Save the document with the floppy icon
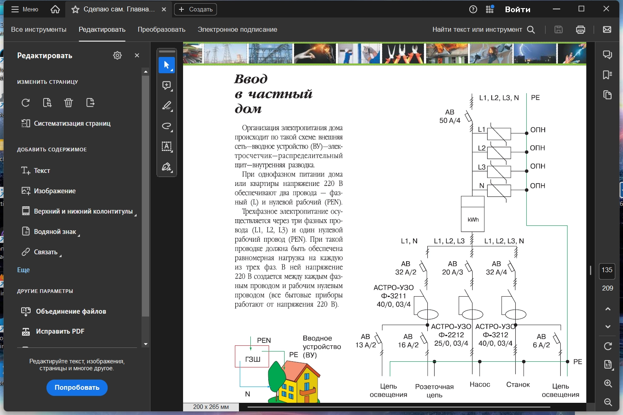This screenshot has width=623, height=415. point(559,29)
